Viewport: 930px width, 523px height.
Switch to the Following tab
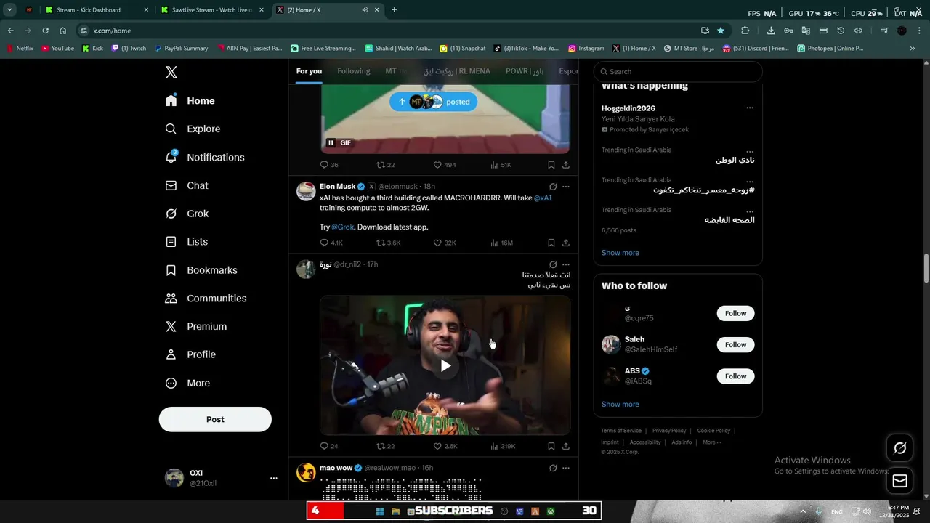354,71
